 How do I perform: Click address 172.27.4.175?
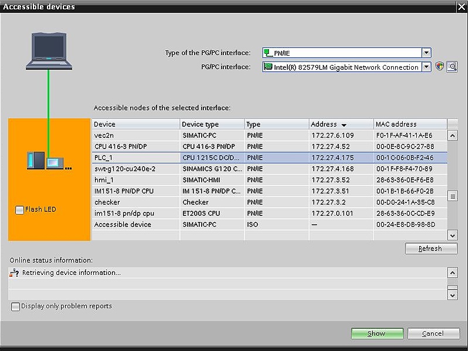tap(332, 157)
